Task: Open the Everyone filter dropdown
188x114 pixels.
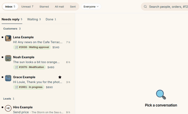Action: [x=91, y=7]
